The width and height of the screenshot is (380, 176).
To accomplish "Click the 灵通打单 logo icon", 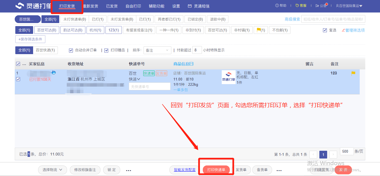I will (x=19, y=6).
